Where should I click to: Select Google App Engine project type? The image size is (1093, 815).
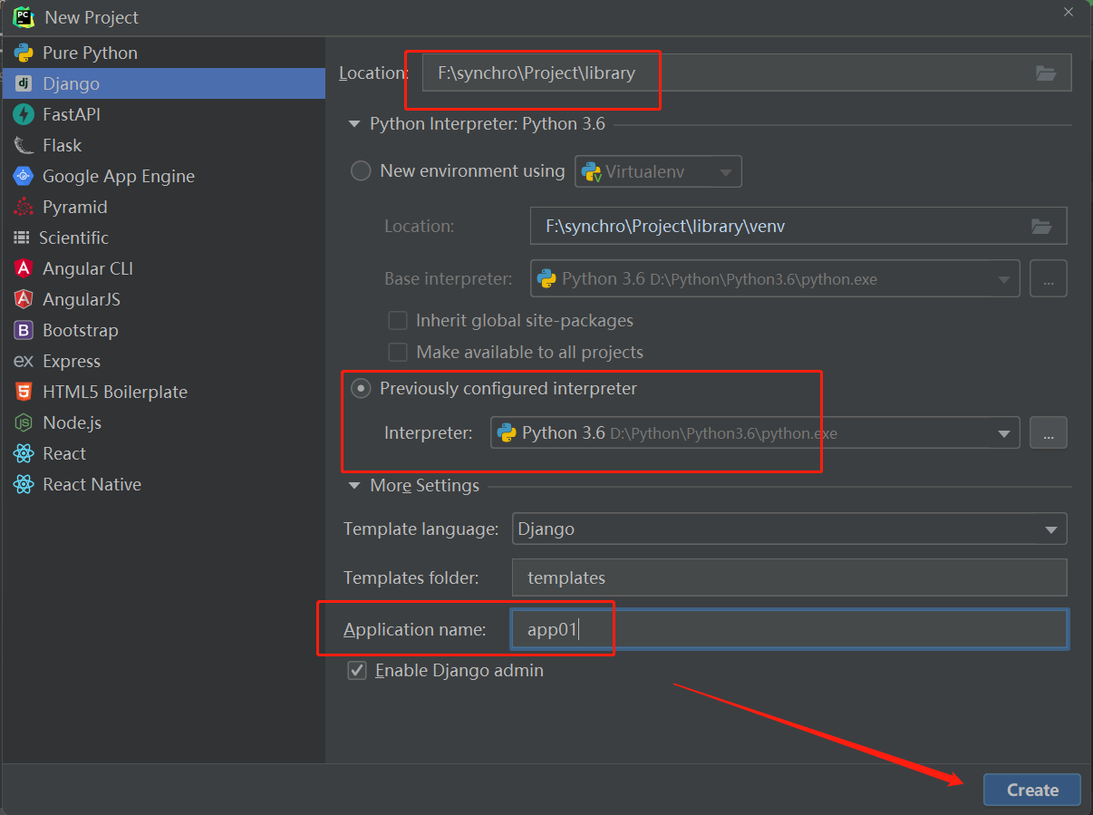(163, 176)
